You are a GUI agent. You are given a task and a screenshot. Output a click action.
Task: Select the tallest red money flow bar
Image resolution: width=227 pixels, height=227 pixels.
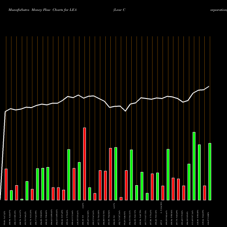coord(84,164)
